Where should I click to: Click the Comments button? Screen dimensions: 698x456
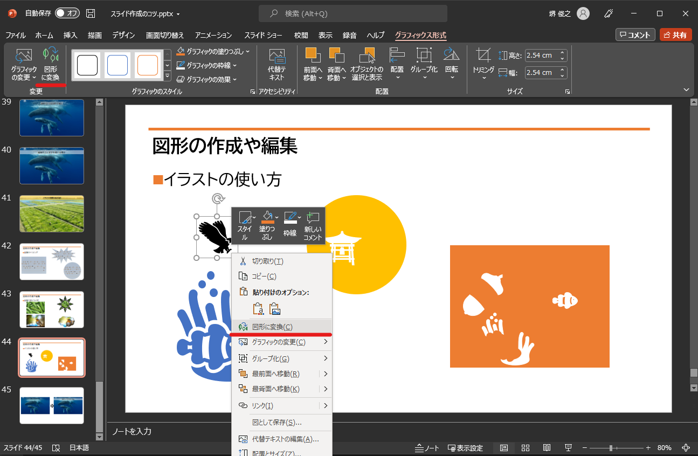635,35
